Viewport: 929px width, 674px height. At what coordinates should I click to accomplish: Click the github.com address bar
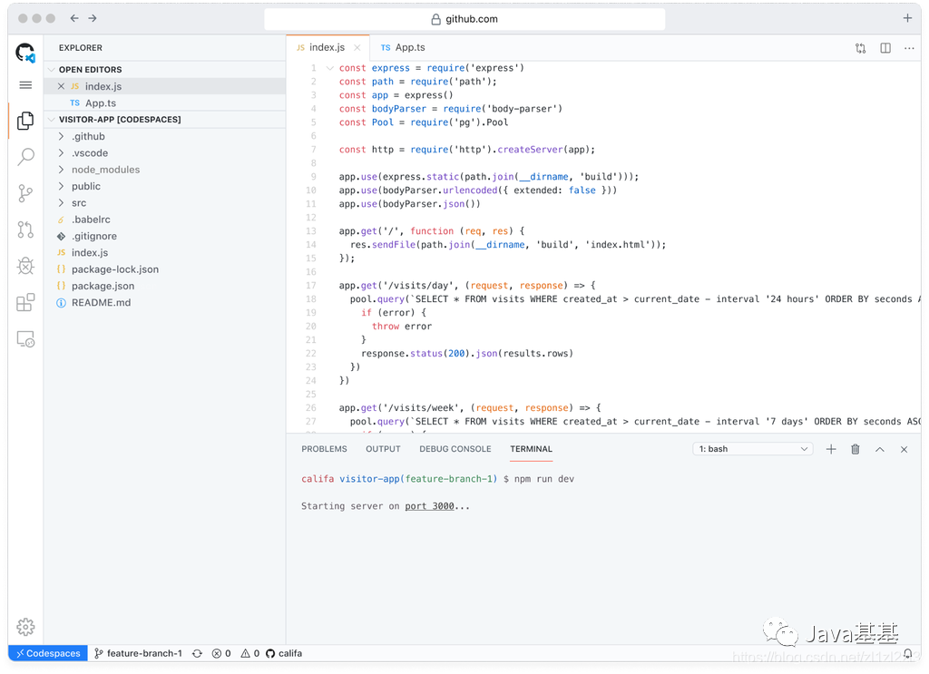(464, 19)
